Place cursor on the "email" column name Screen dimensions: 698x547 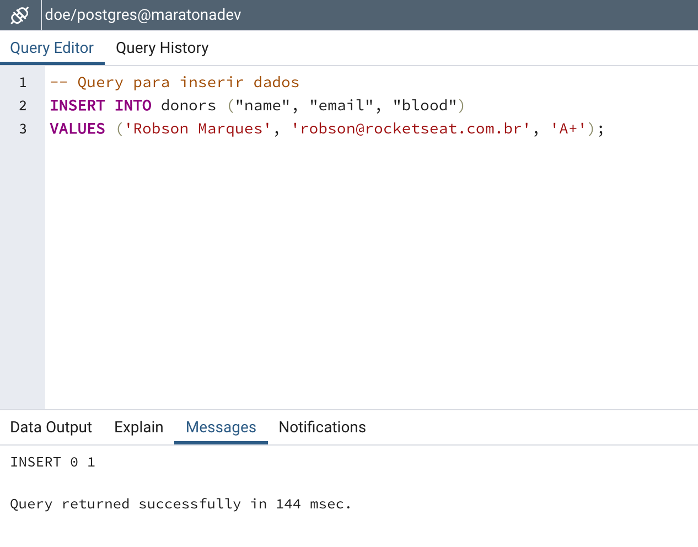[341, 106]
